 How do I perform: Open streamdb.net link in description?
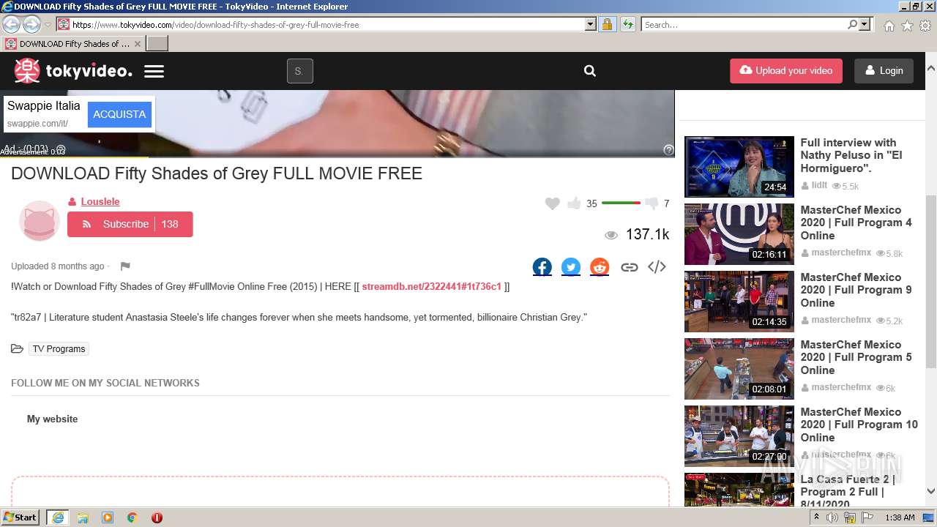pyautogui.click(x=431, y=286)
